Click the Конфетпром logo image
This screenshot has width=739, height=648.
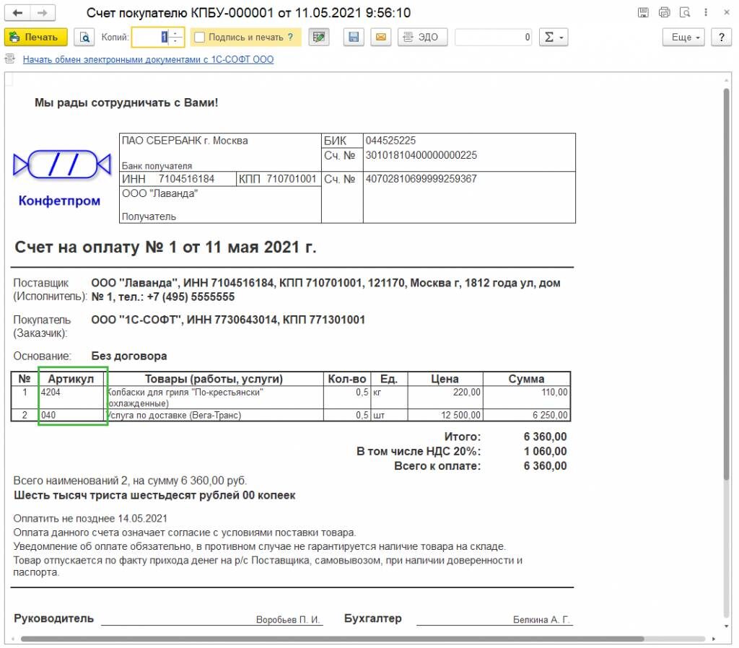click(62, 179)
